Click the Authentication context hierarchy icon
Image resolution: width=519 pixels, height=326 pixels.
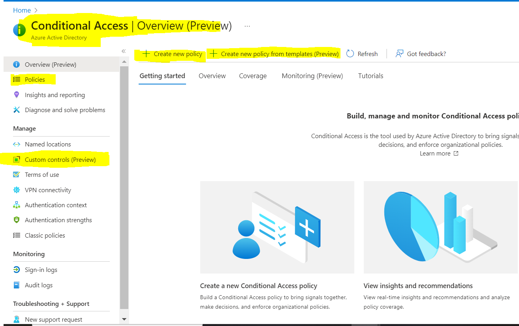click(x=16, y=205)
